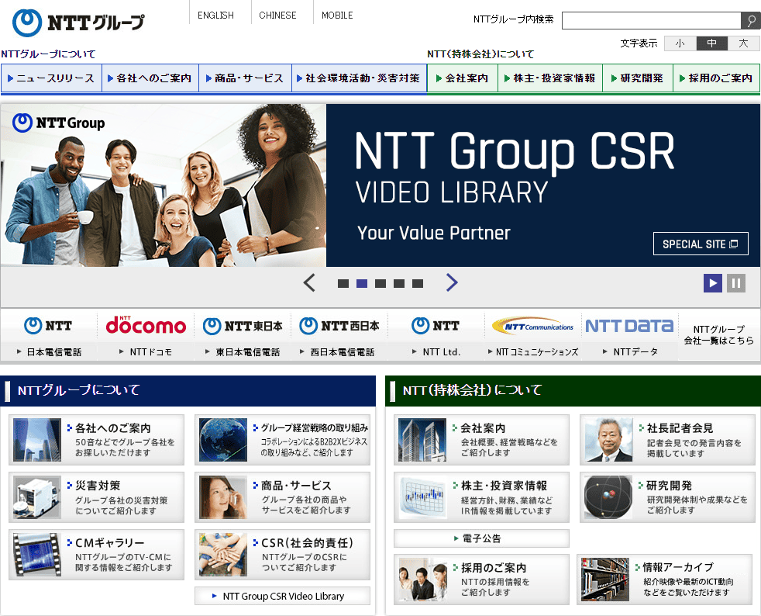Click the NTT Group logo at top left
Viewport: 761px width, 616px height.
[x=78, y=22]
